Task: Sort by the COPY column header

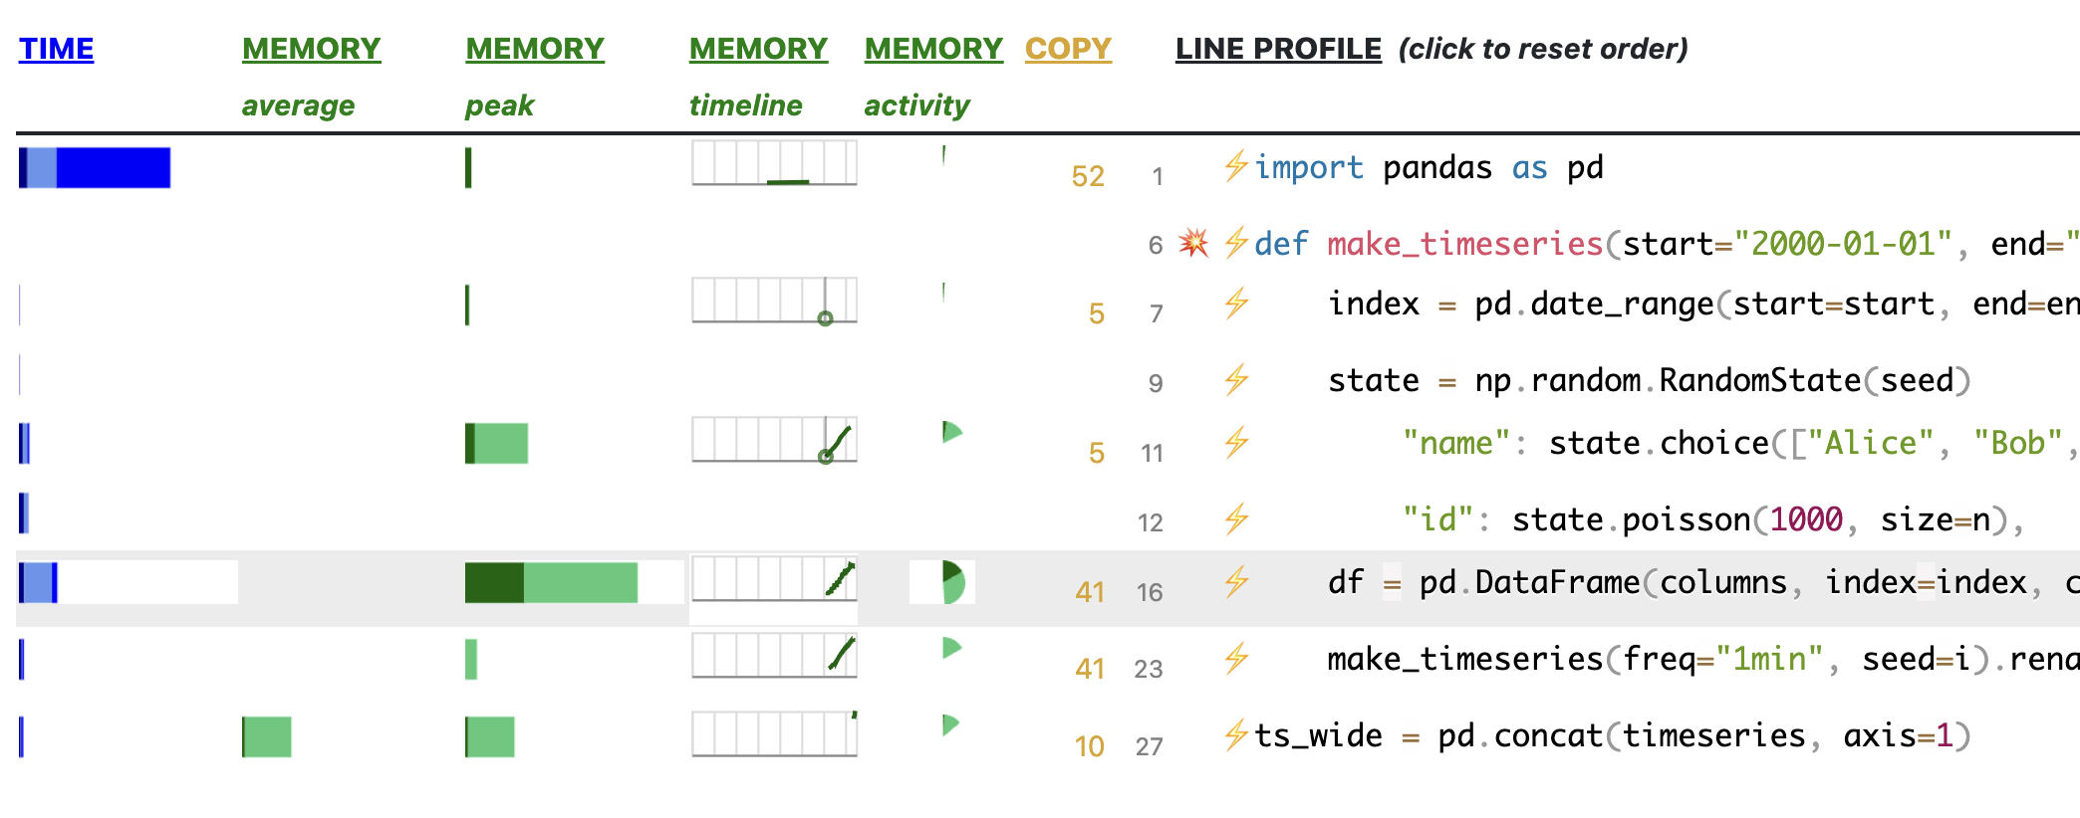Action: (1067, 48)
